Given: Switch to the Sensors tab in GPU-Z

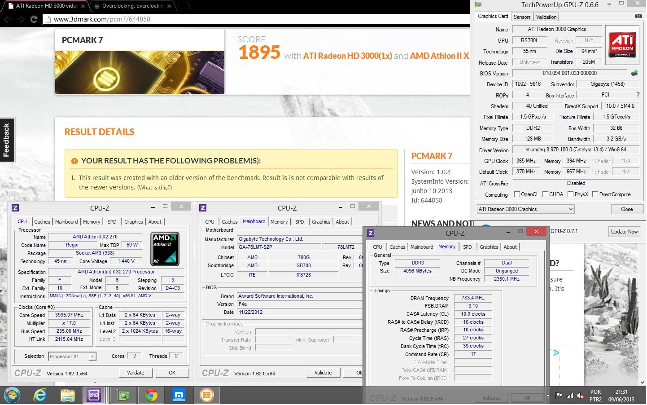Looking at the screenshot, I should point(522,17).
